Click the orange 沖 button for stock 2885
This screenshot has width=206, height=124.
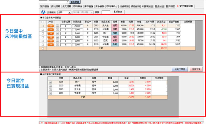pyautogui.click(x=51, y=26)
